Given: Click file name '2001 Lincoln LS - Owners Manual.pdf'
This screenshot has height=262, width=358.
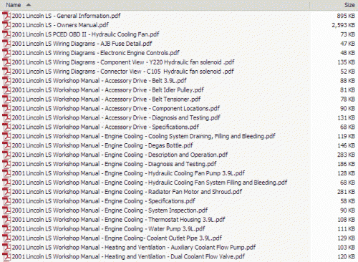Looking at the screenshot, I should coord(60,25).
